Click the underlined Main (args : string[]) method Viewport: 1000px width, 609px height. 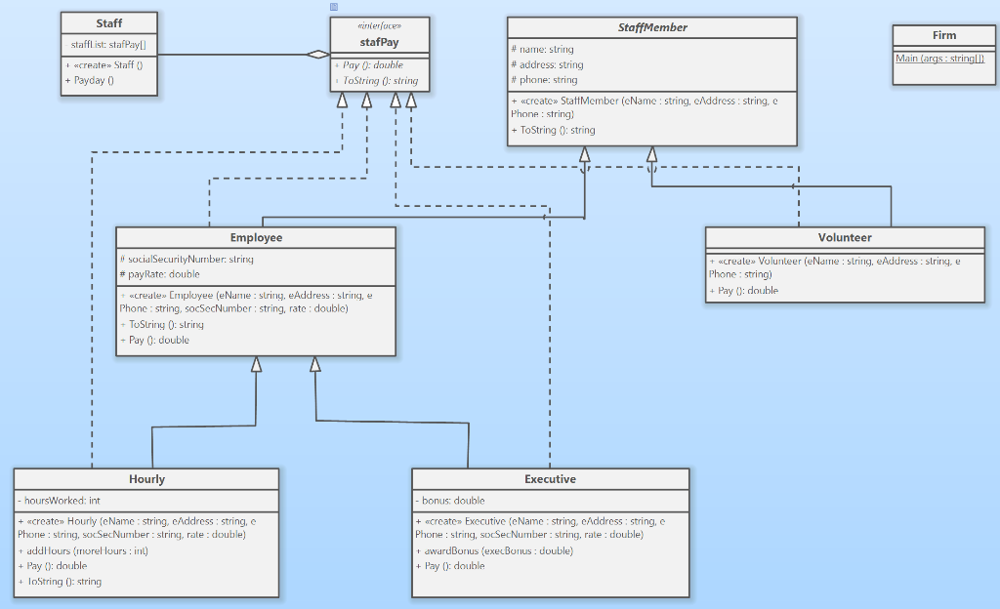(939, 57)
